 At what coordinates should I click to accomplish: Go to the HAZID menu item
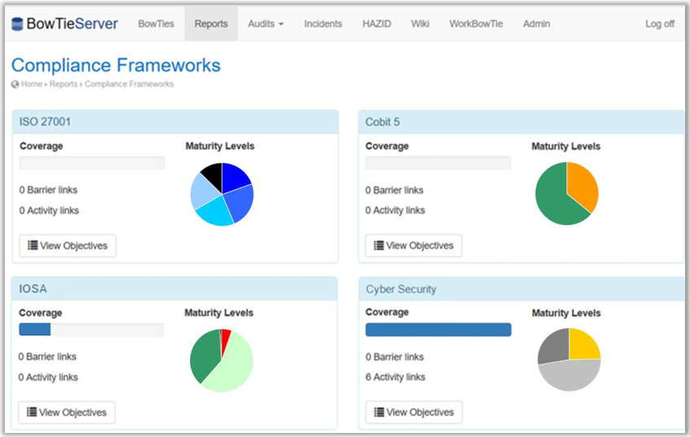click(377, 24)
